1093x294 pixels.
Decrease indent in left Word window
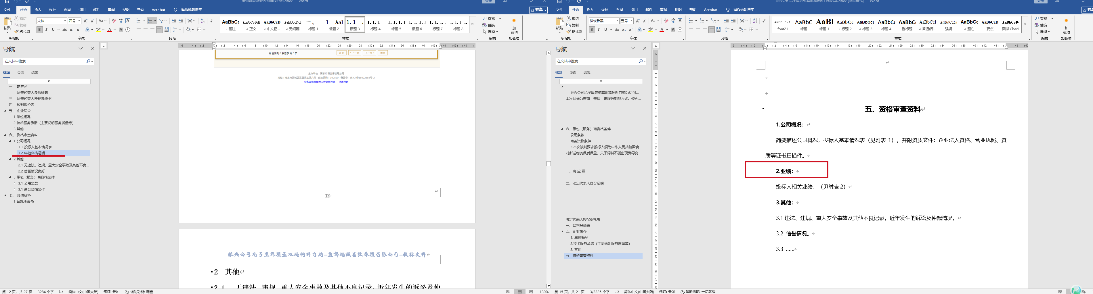pyautogui.click(x=174, y=21)
